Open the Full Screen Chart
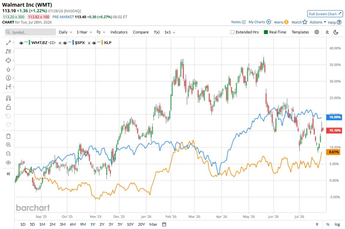Screen dimensions: 345x229 (x=325, y=14)
